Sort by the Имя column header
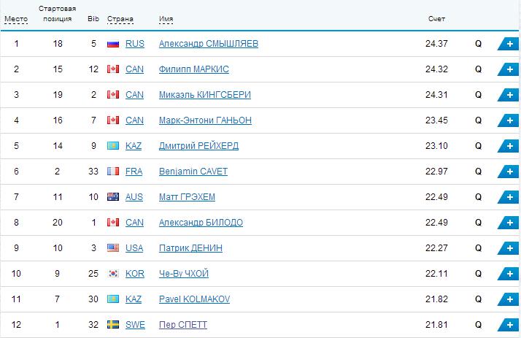Image resolution: width=521 pixels, height=338 pixels. tap(165, 19)
